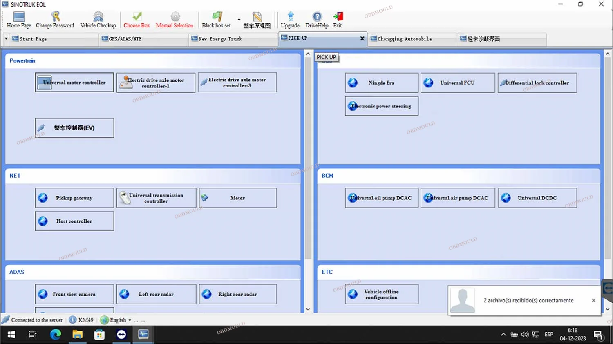Open File Explorer in the Windows taskbar

tap(77, 335)
